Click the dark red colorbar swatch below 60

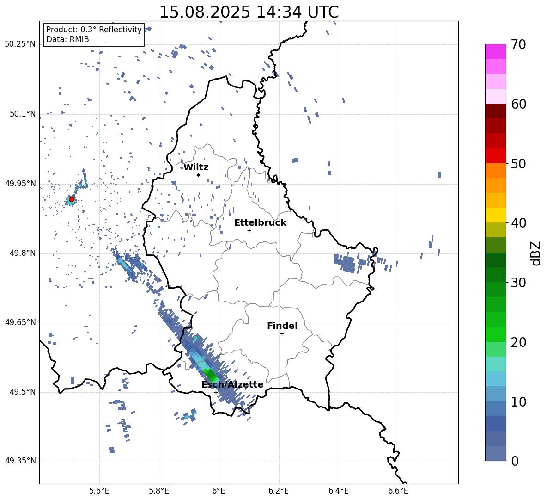(496, 111)
